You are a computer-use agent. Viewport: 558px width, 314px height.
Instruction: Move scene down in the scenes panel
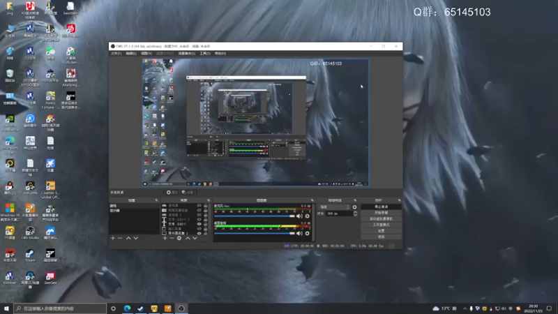pos(135,238)
